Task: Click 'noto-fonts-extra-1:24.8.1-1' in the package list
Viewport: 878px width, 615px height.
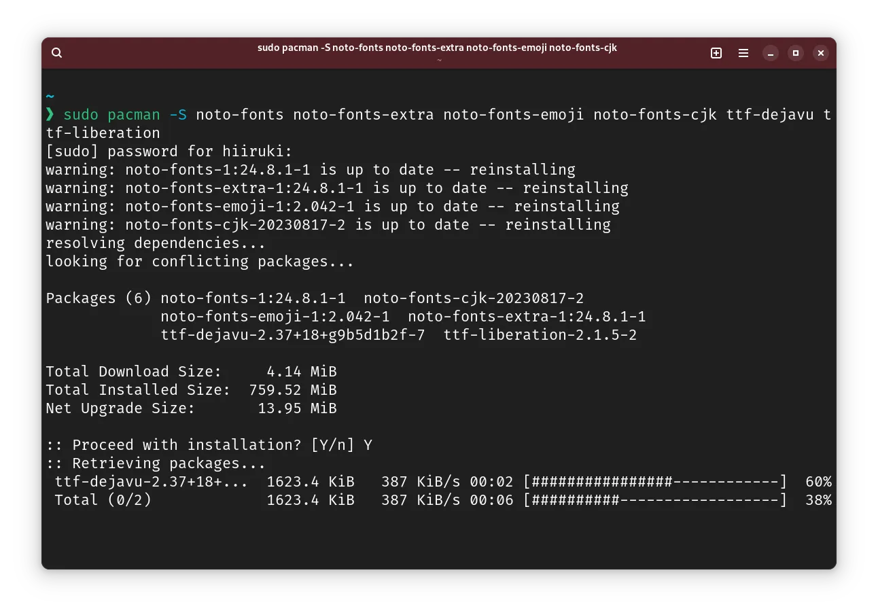Action: [527, 316]
